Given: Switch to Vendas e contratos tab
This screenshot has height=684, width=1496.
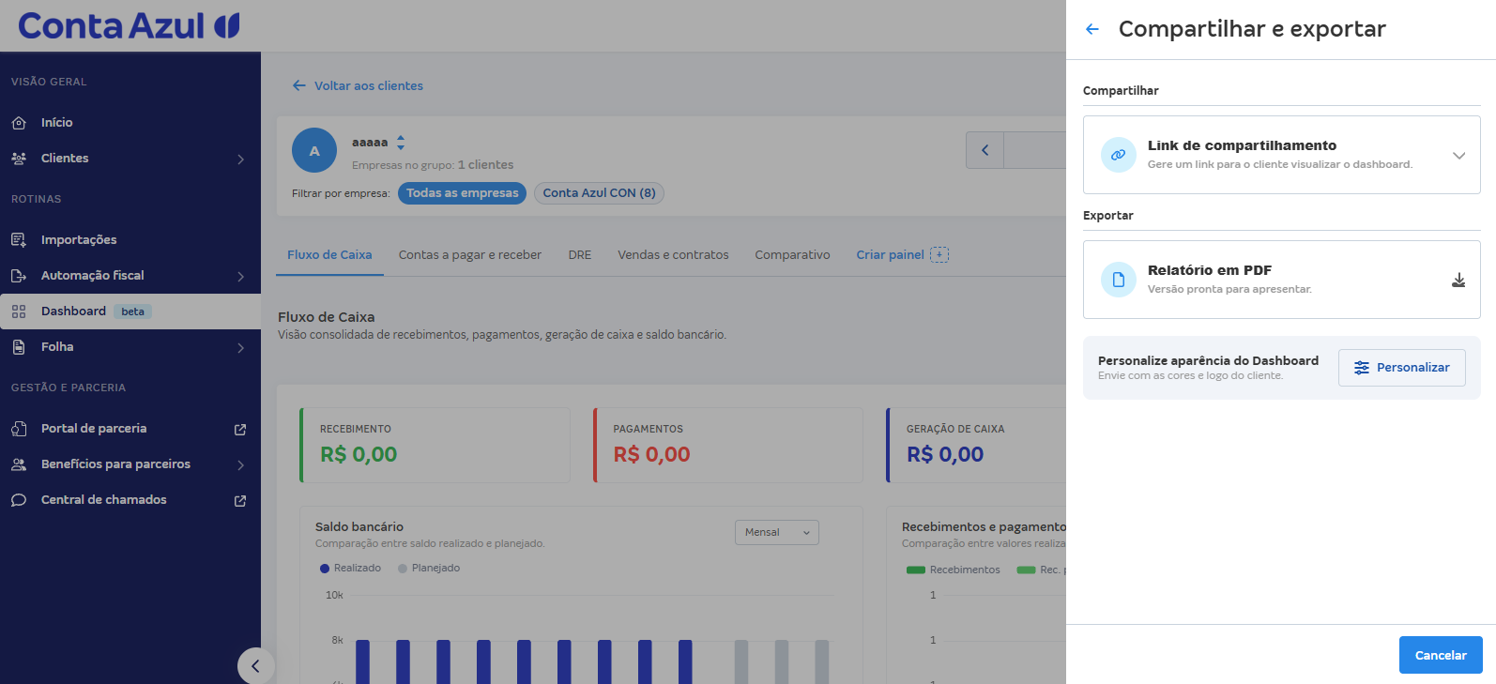Looking at the screenshot, I should pyautogui.click(x=673, y=255).
